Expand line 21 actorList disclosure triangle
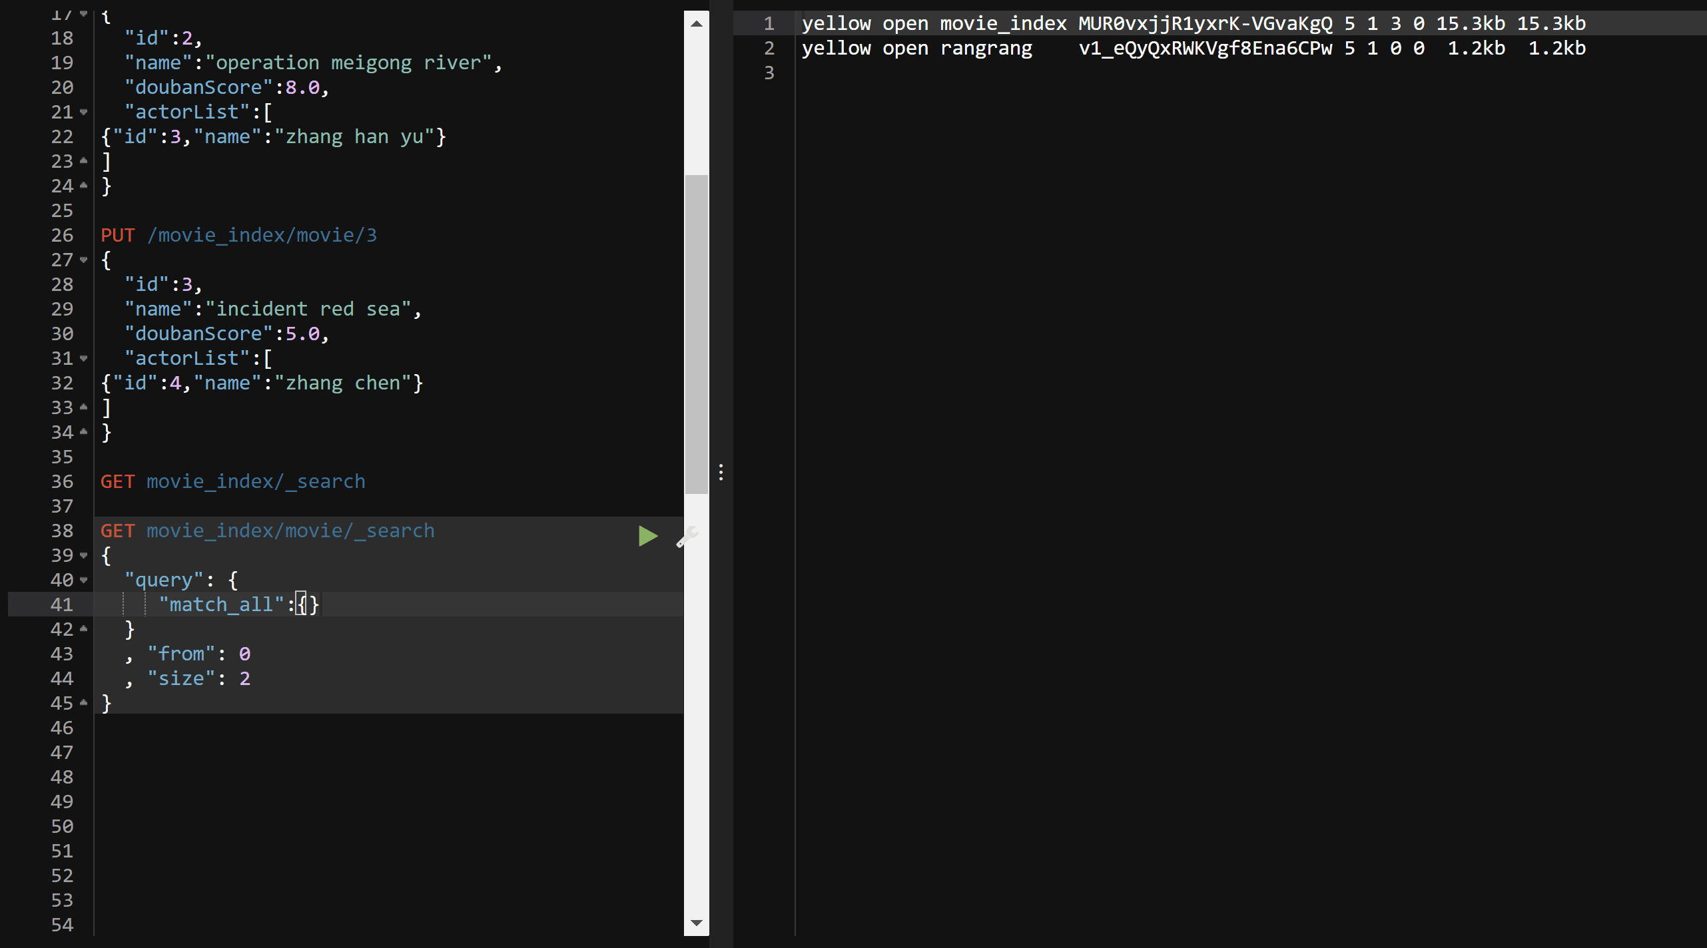Image resolution: width=1707 pixels, height=948 pixels. pyautogui.click(x=87, y=112)
